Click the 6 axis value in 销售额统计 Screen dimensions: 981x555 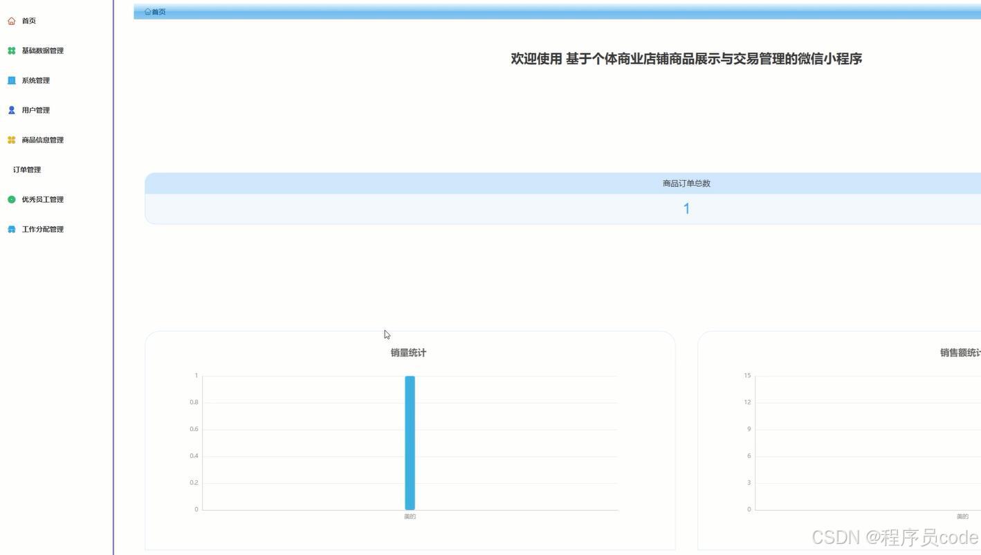[749, 456]
